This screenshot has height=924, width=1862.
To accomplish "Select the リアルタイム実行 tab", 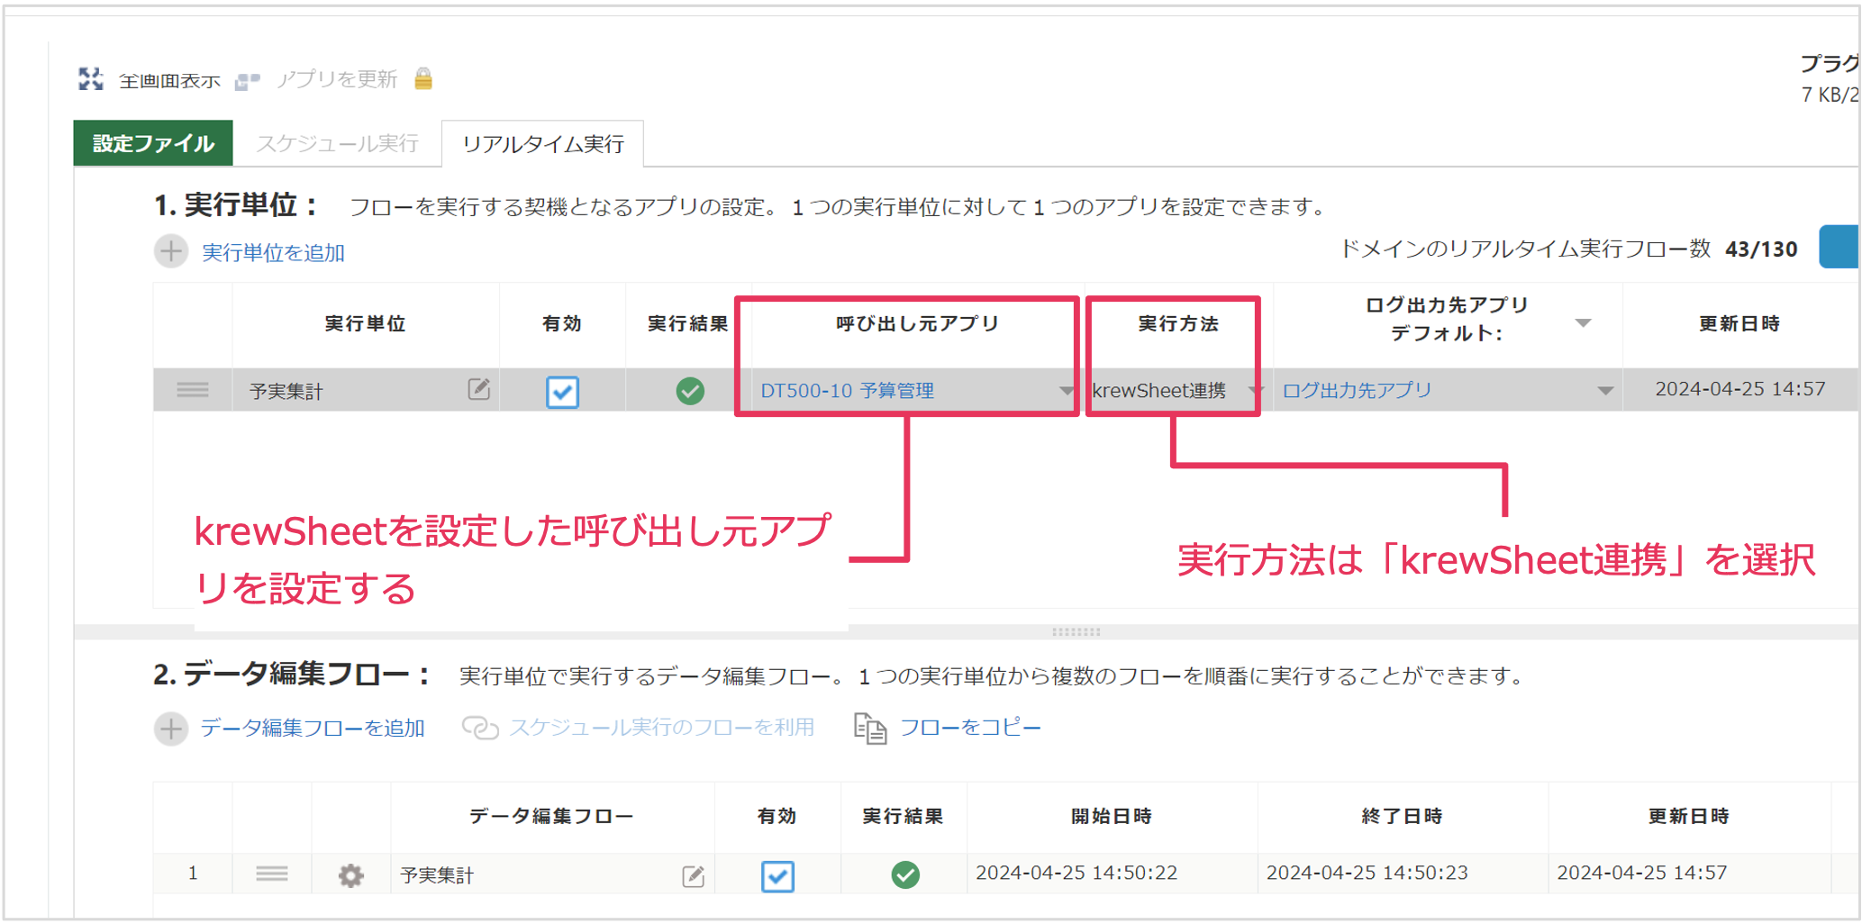I will coord(542,144).
